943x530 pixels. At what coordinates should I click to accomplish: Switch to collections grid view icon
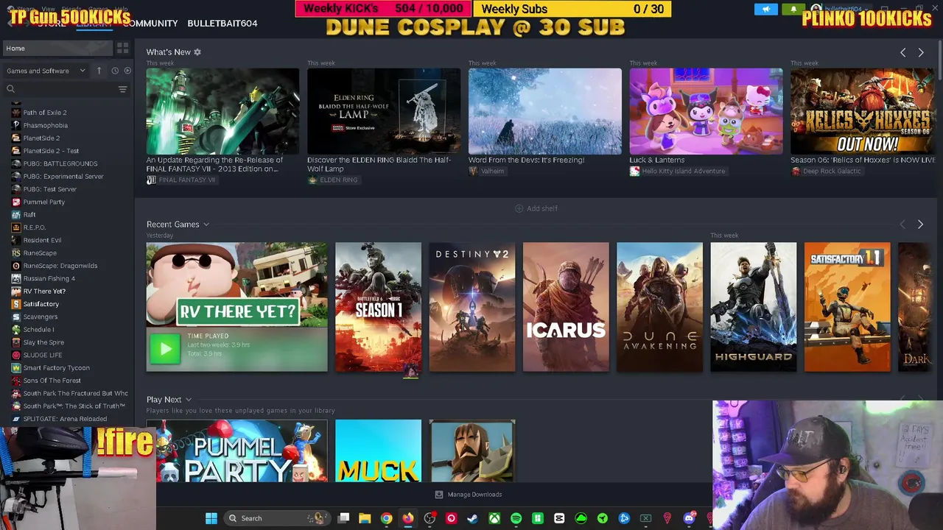point(122,48)
